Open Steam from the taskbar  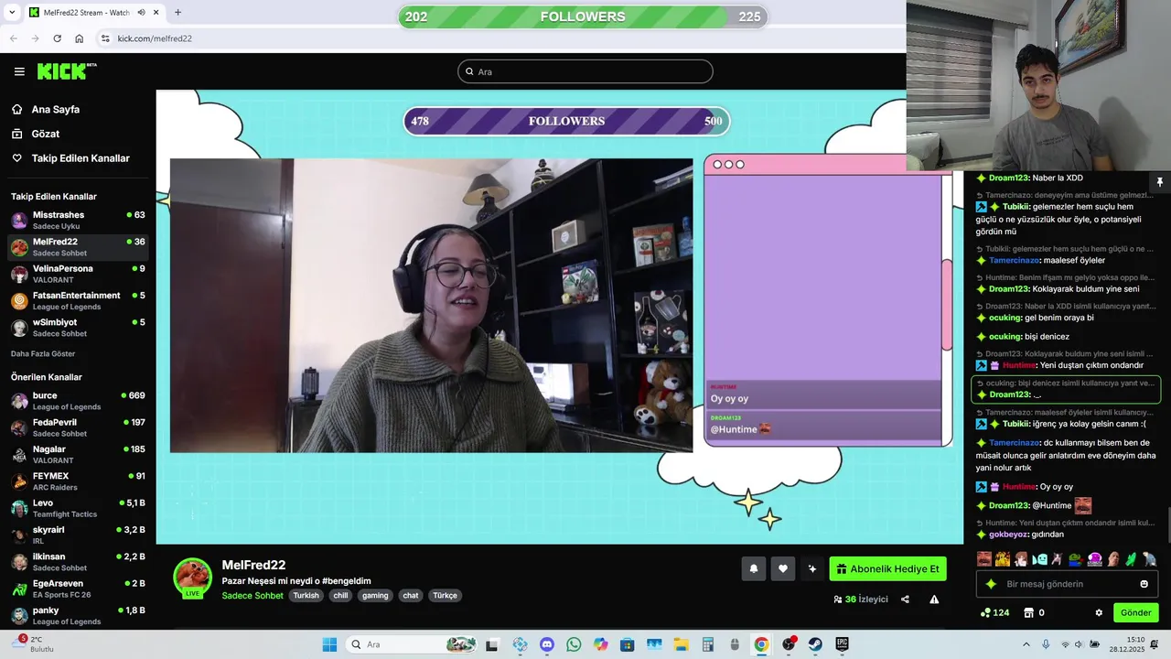click(815, 644)
